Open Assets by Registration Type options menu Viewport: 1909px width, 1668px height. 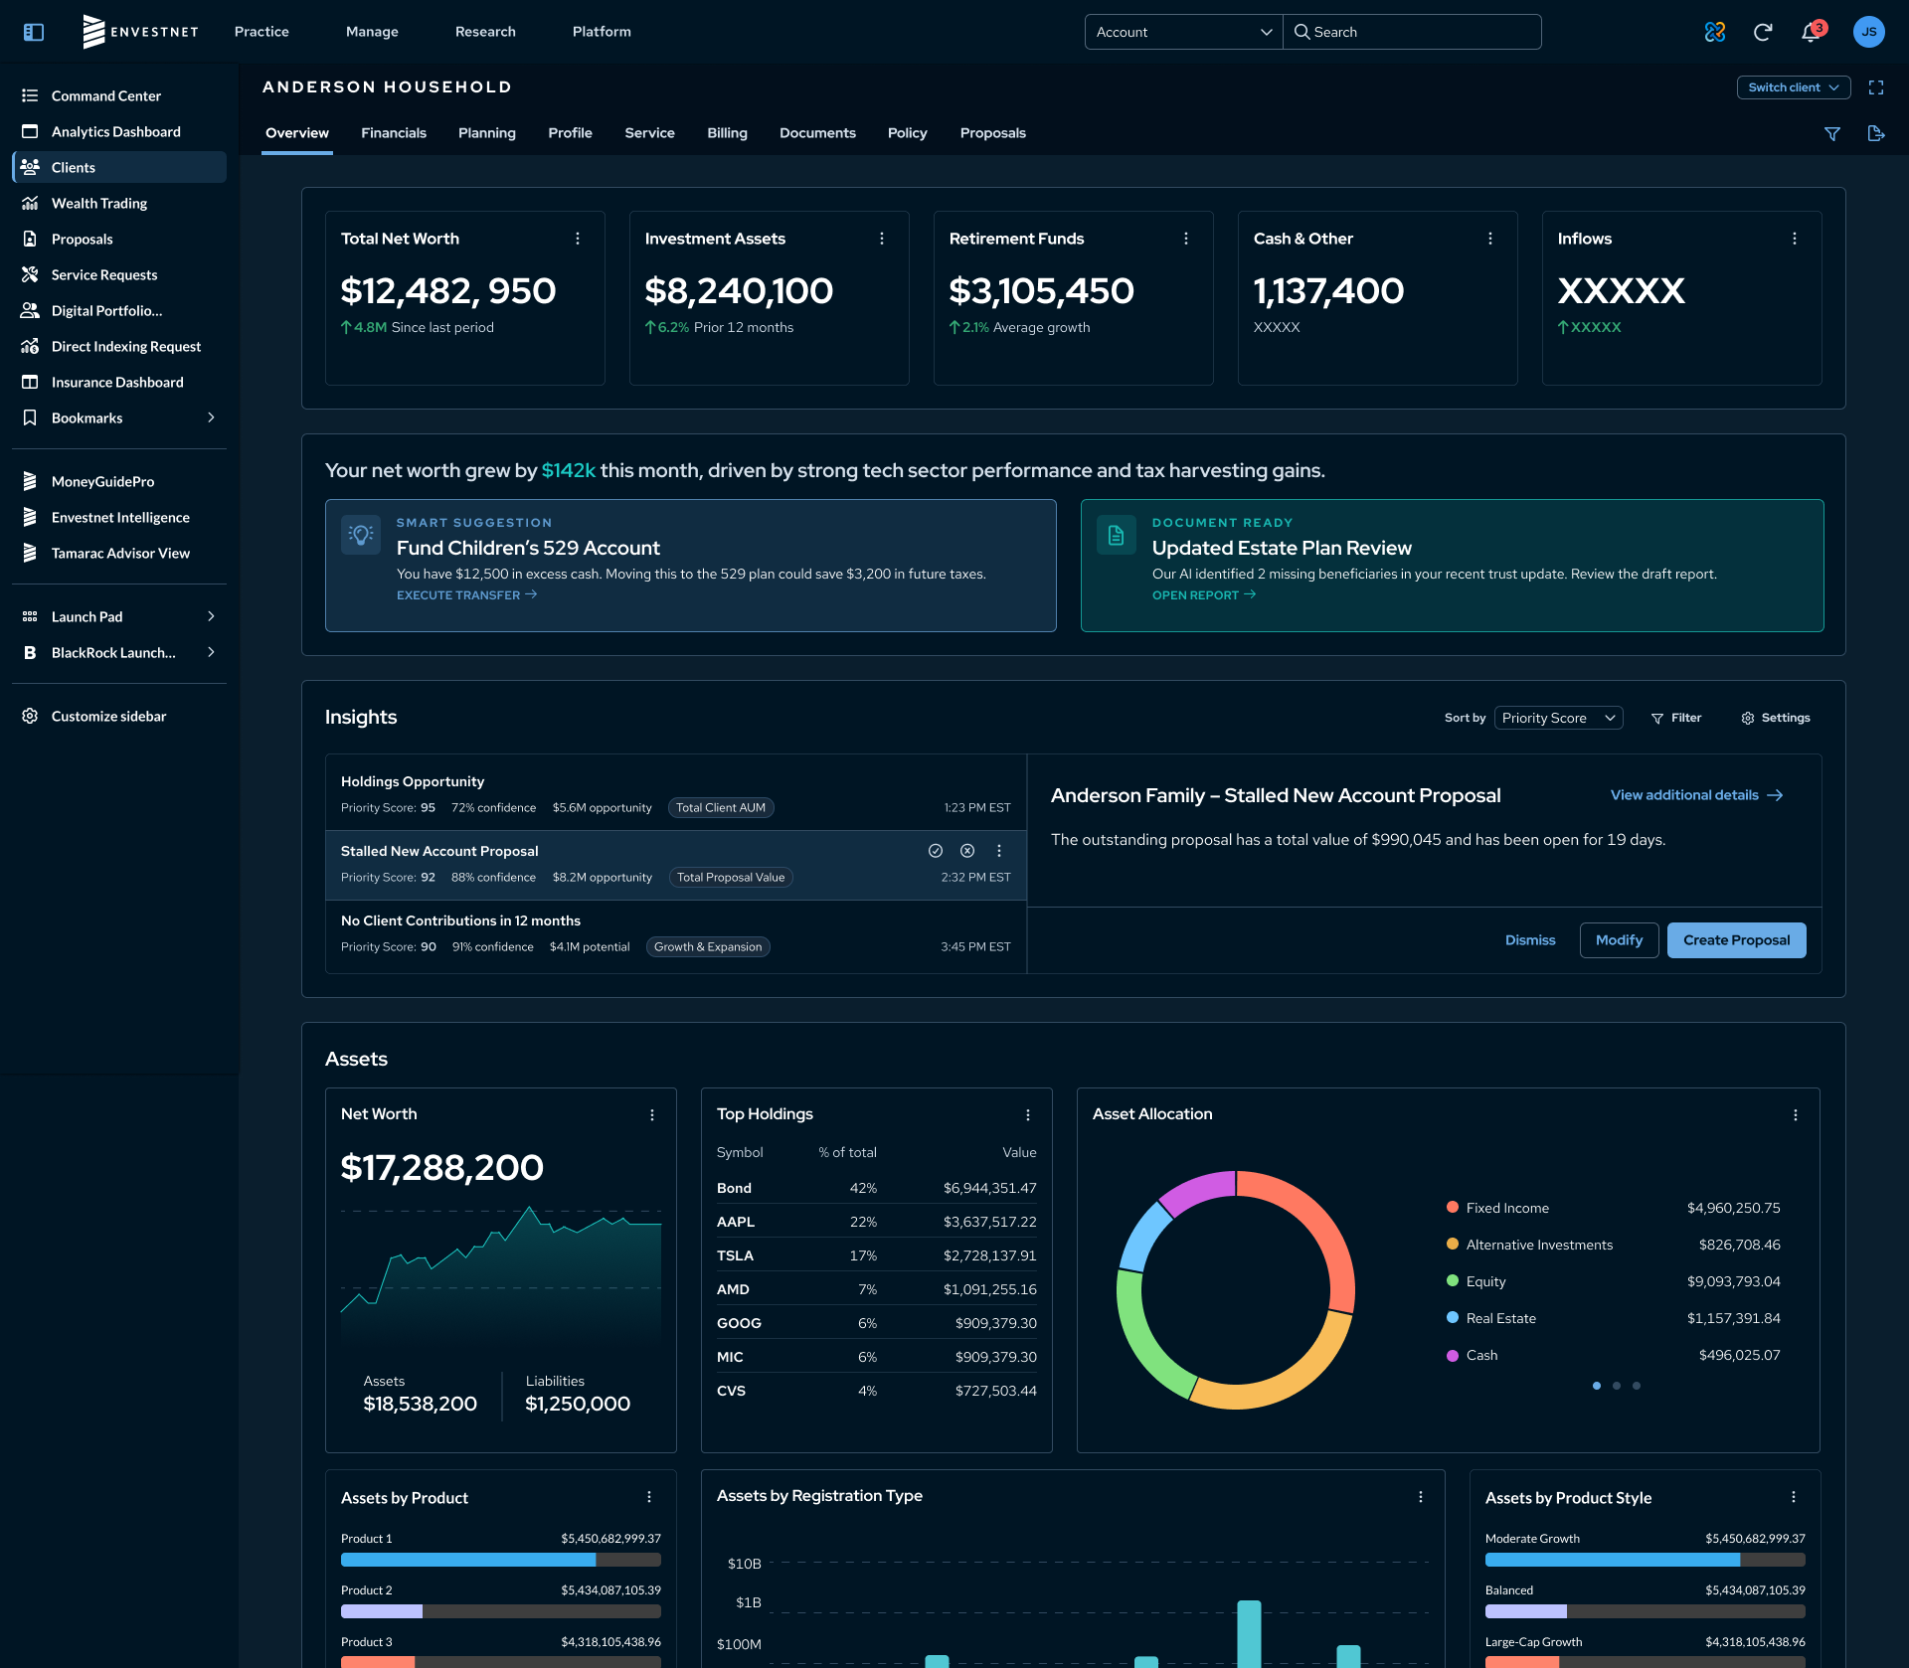(1421, 1497)
